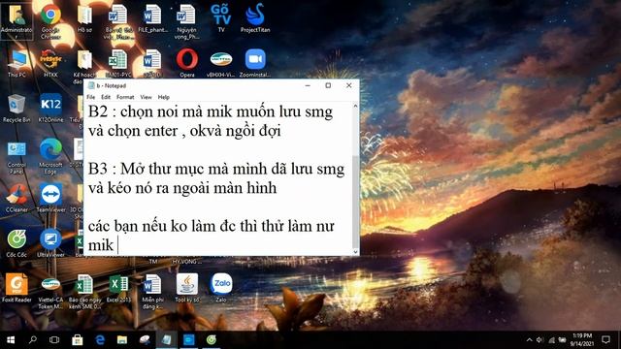Select the Báo cáo ngày Excel file icon
The height and width of the screenshot is (349, 621).
click(84, 292)
